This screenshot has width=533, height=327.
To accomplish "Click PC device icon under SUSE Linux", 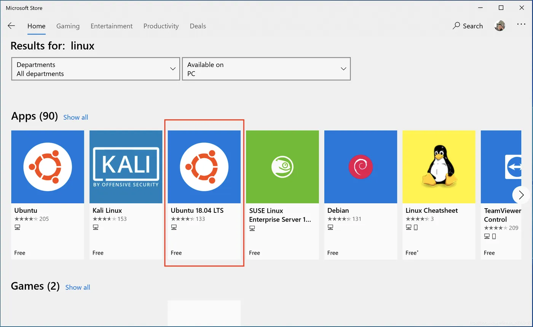I will 252,228.
